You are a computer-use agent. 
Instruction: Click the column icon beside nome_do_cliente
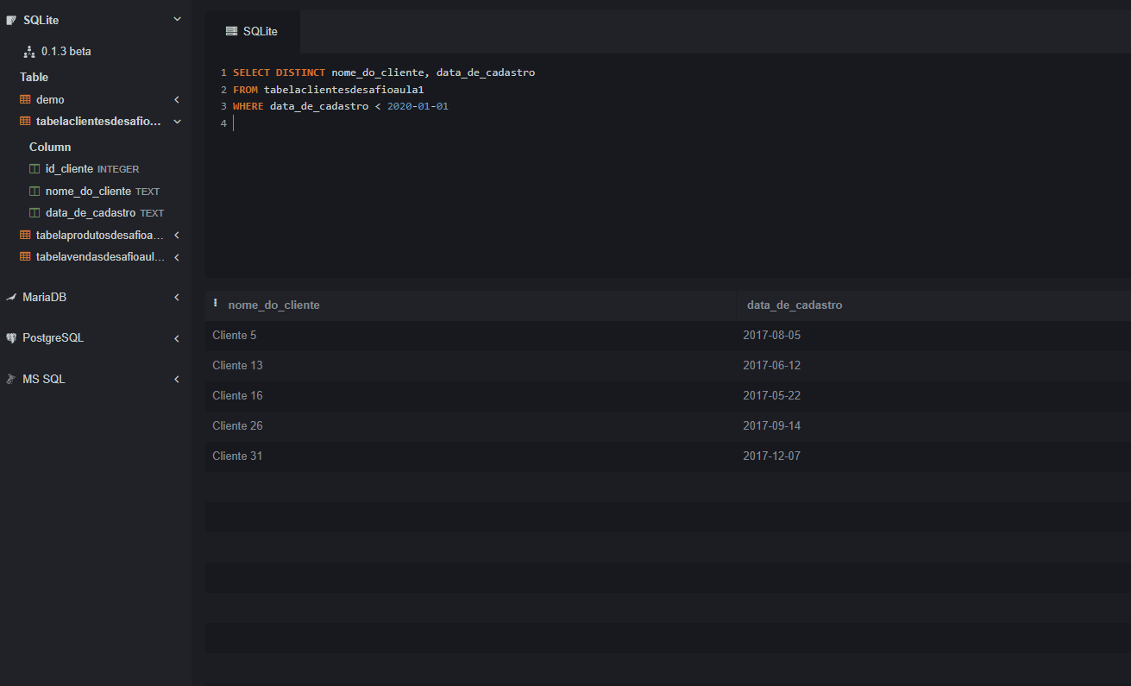tap(35, 191)
